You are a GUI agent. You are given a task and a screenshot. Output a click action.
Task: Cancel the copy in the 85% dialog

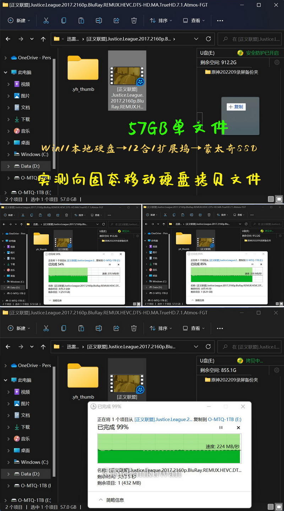pos(261,264)
